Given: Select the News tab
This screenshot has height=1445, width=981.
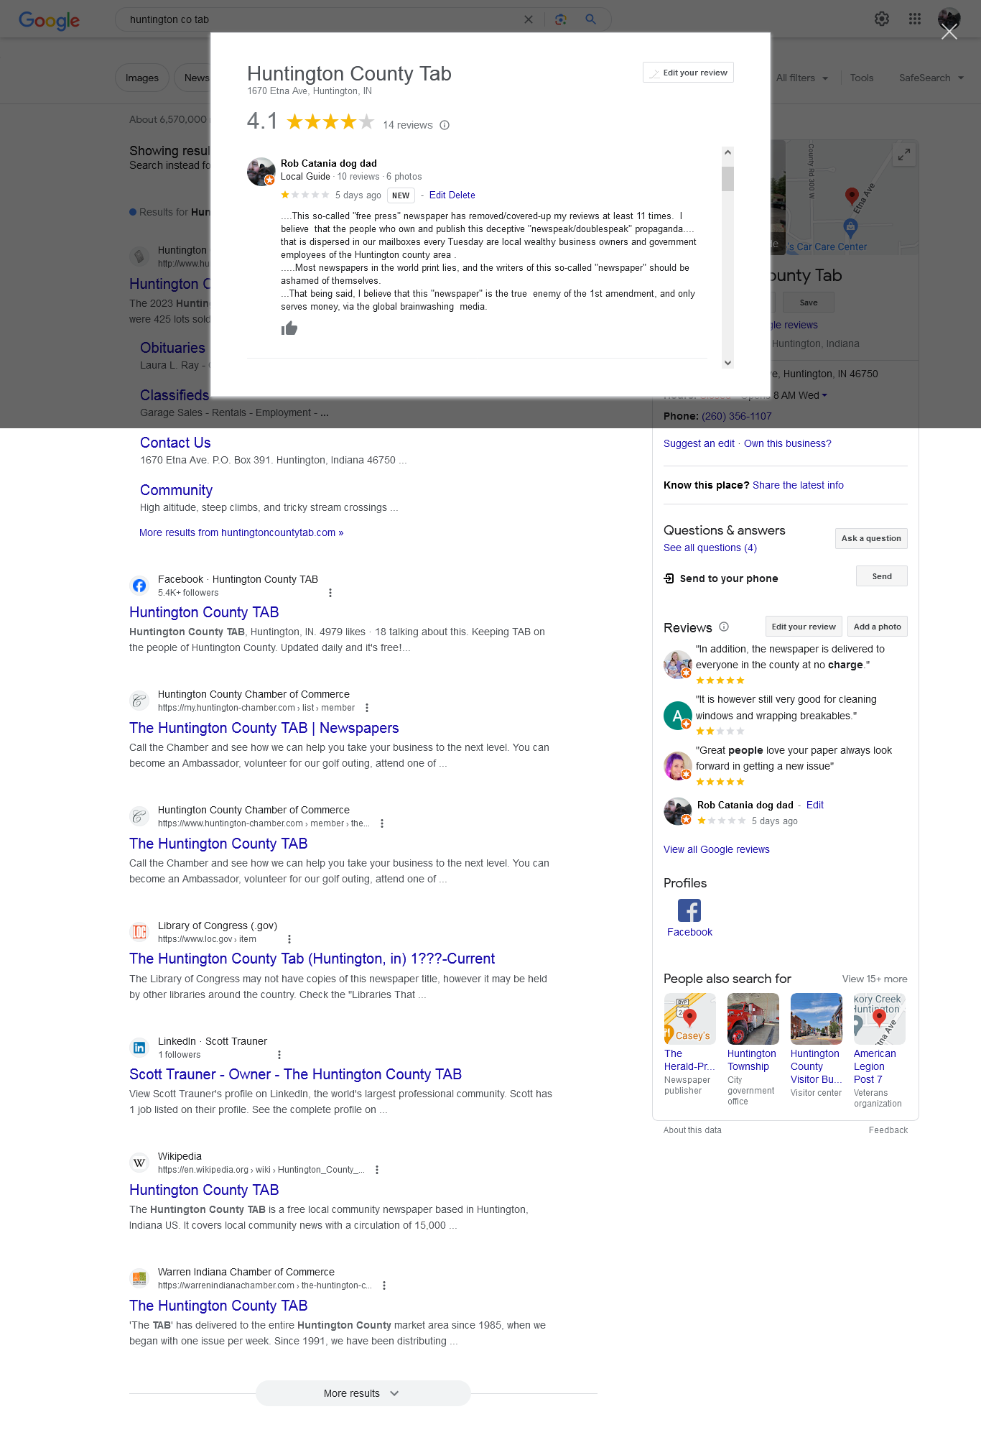Looking at the screenshot, I should 194,78.
